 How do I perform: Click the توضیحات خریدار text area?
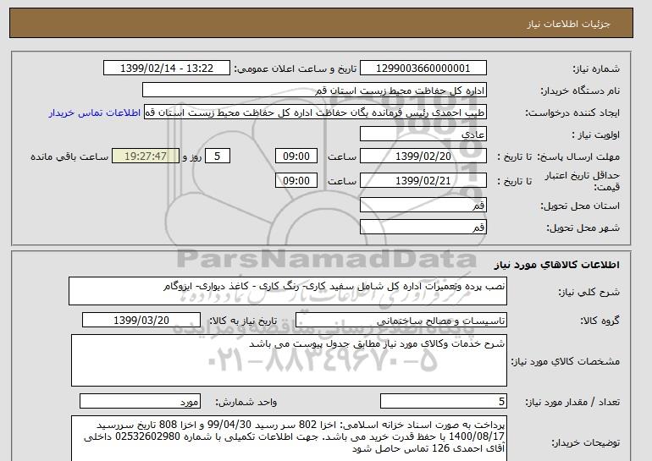click(289, 438)
